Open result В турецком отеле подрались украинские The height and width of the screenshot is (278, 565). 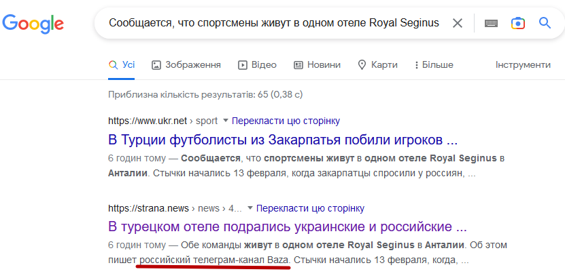click(x=288, y=227)
